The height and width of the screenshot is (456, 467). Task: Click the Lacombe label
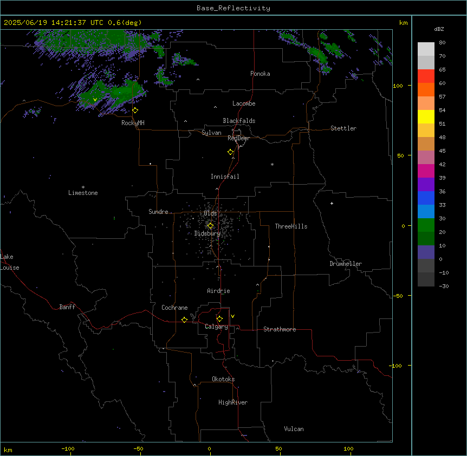click(244, 103)
